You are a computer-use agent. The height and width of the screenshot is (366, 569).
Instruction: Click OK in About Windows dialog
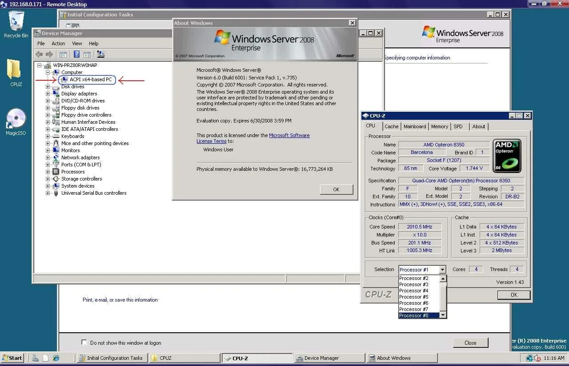point(336,189)
